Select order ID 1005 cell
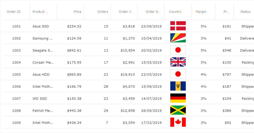This screenshot has width=254, height=133. coord(16,74)
